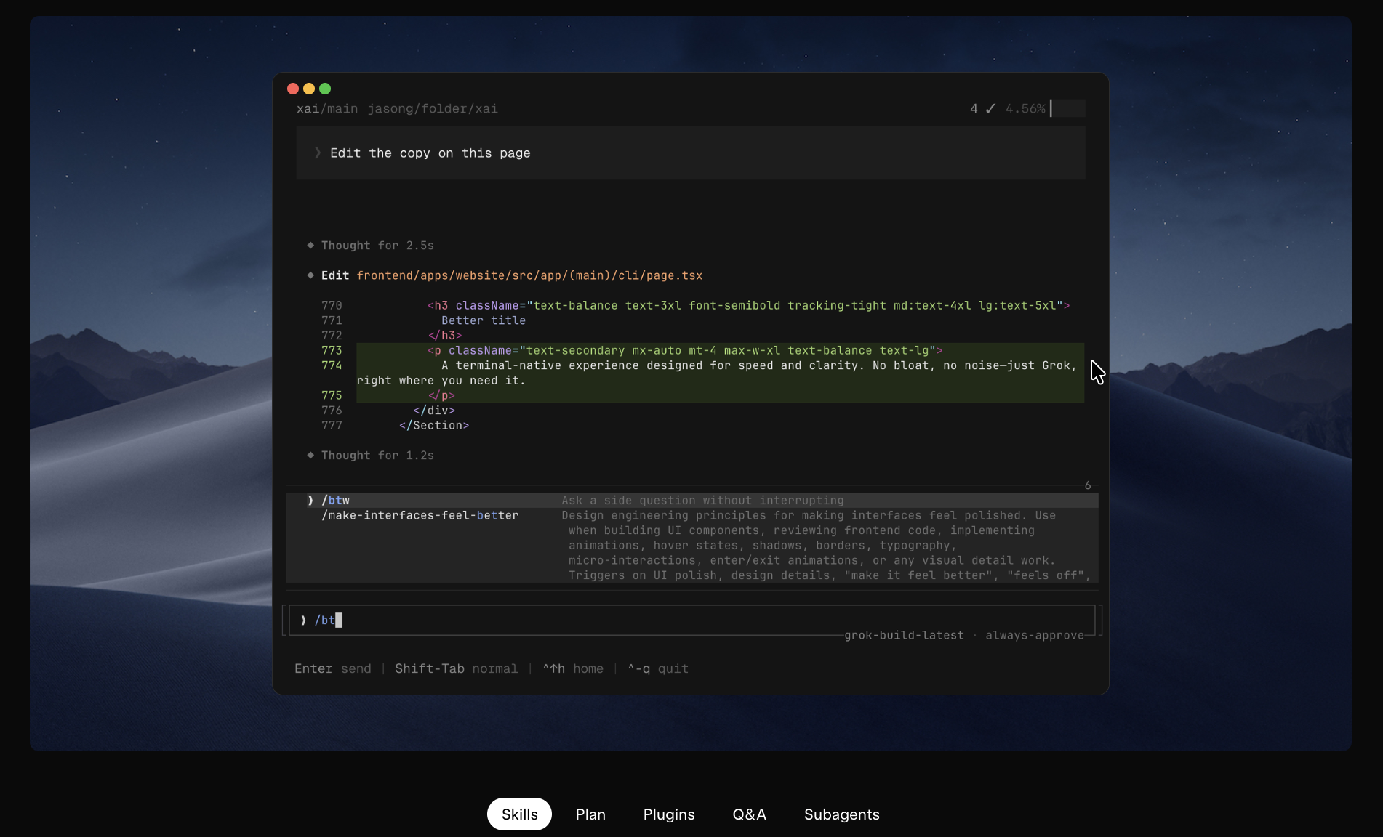Viewport: 1383px width, 837px height.
Task: Click the green maximize window dot
Action: 325,89
